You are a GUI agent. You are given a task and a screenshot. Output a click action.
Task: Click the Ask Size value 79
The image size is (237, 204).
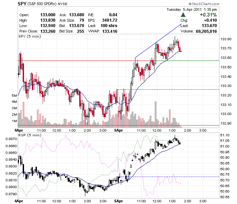[82, 20]
